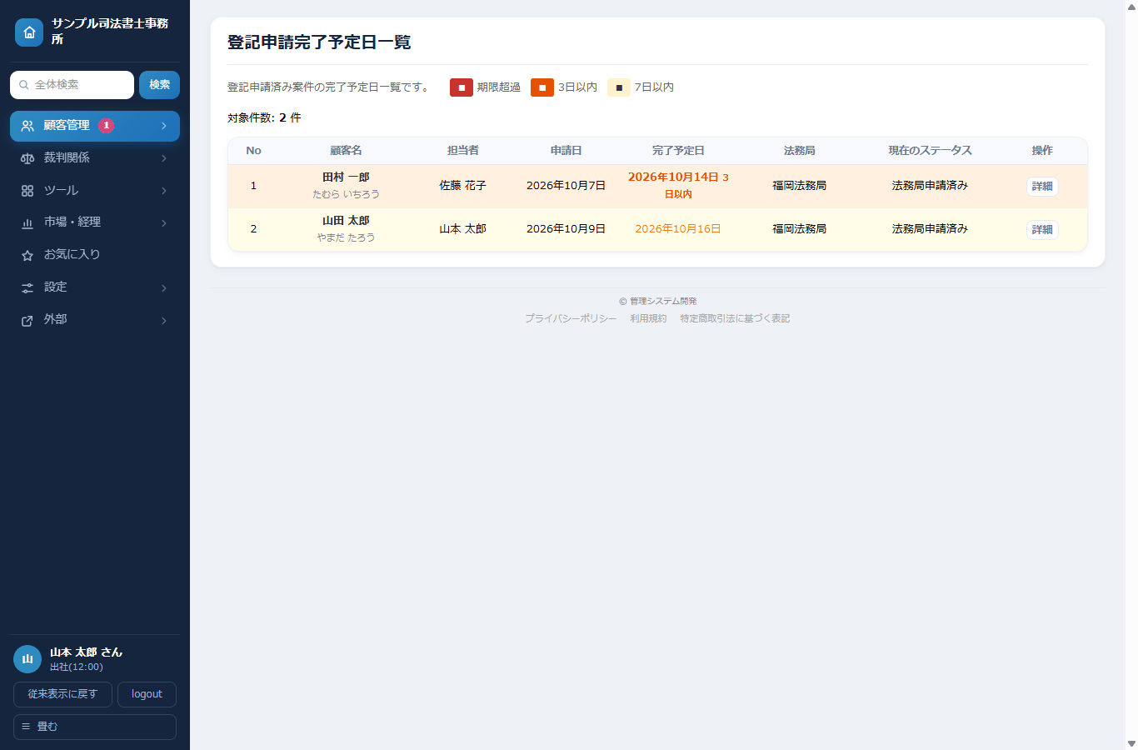Click the 現在のステータス column header

pyautogui.click(x=930, y=151)
